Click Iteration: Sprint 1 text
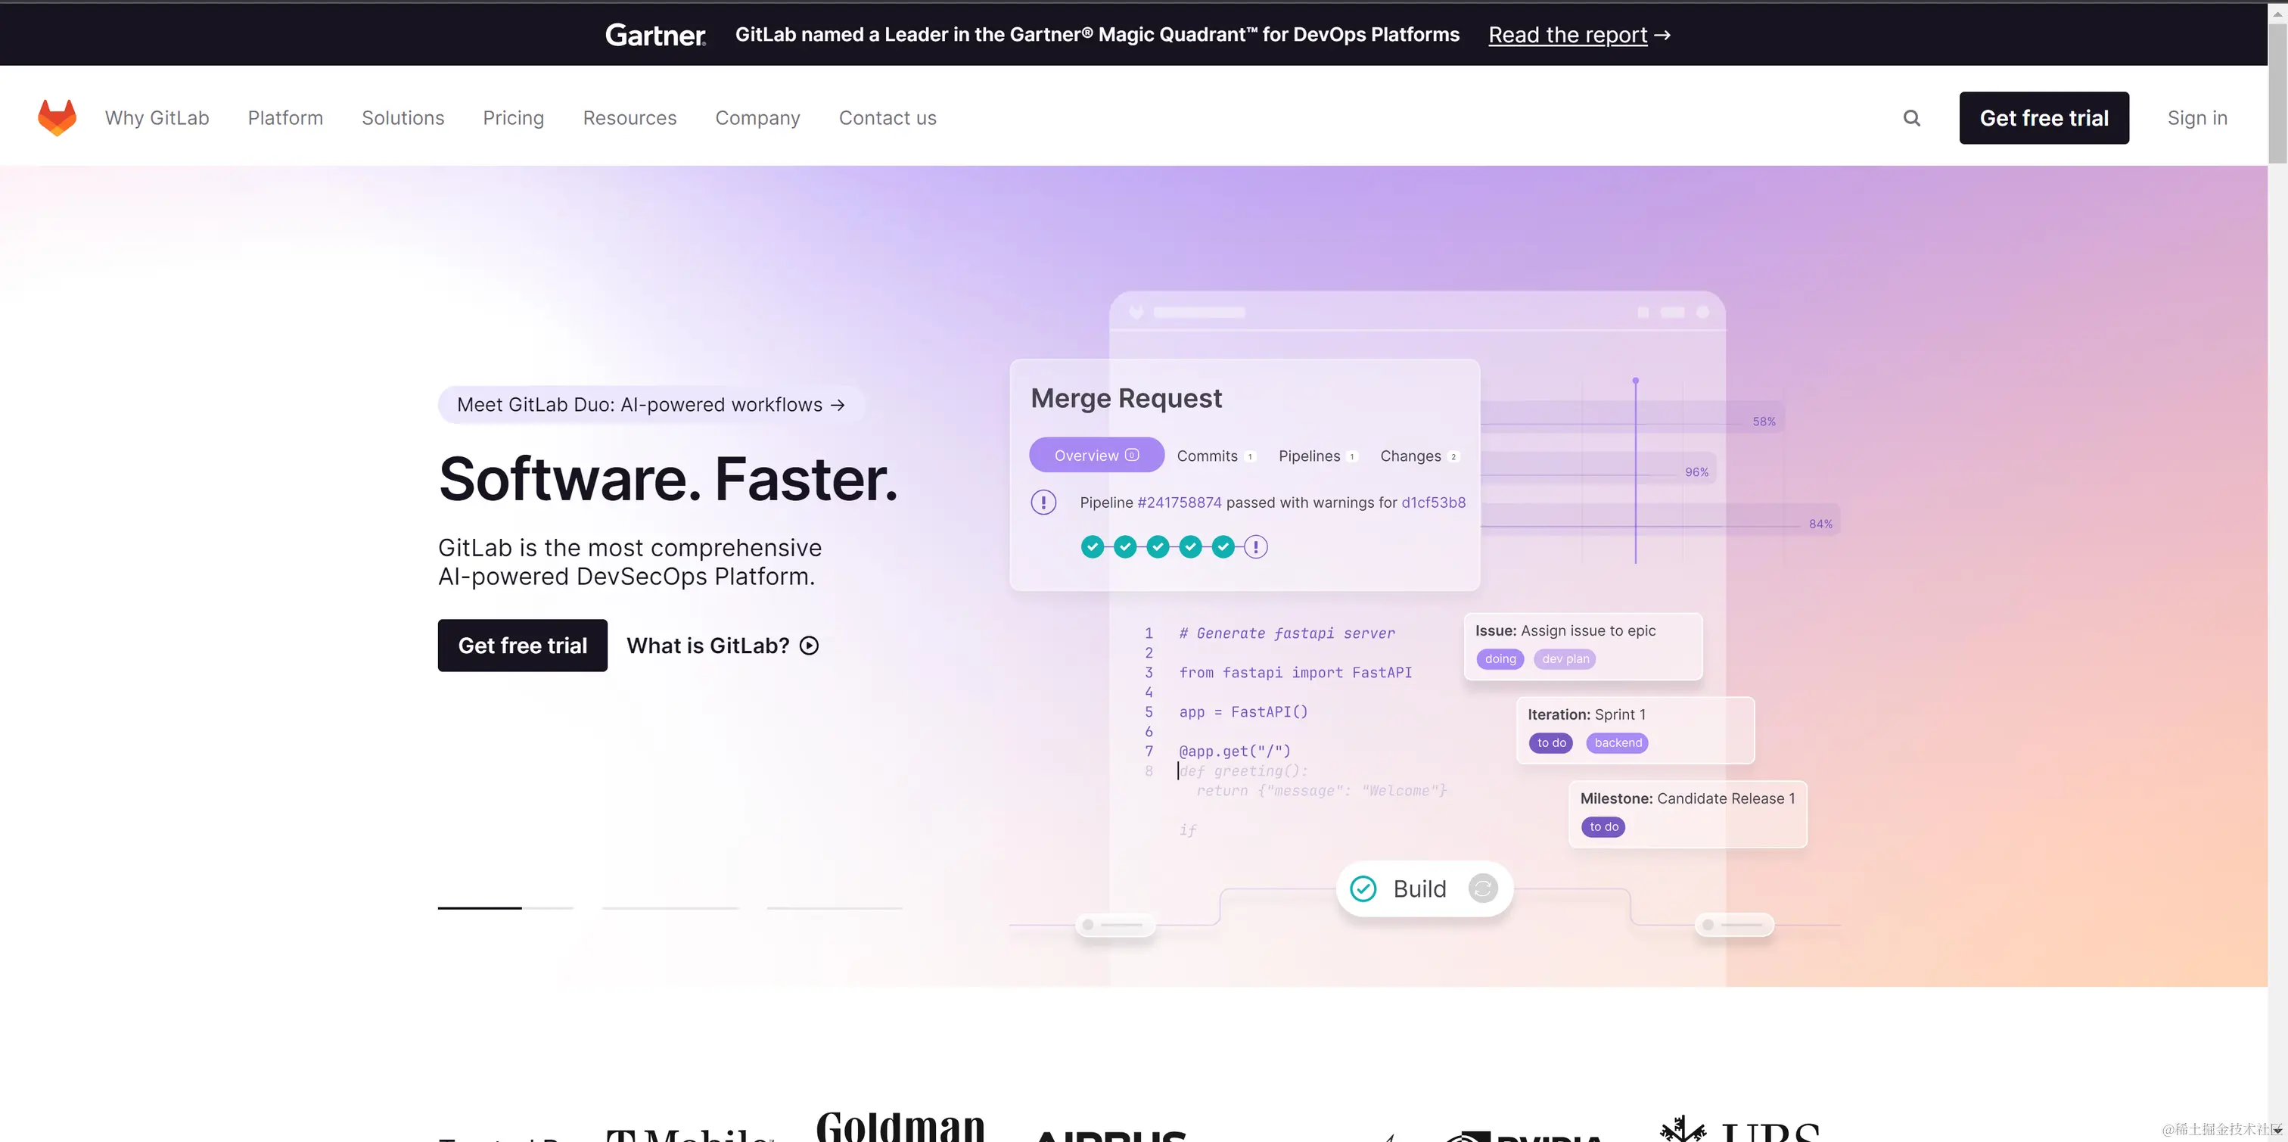The width and height of the screenshot is (2288, 1142). pyautogui.click(x=1587, y=714)
